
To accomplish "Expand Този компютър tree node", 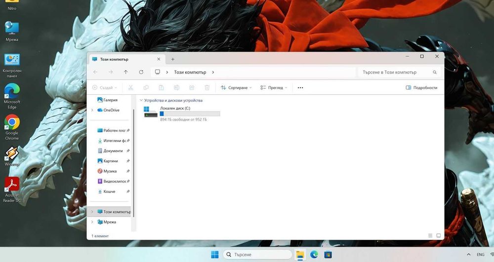I will [x=92, y=212].
